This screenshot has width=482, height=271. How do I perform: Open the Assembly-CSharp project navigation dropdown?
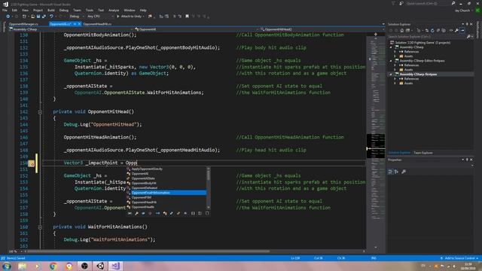click(72, 29)
